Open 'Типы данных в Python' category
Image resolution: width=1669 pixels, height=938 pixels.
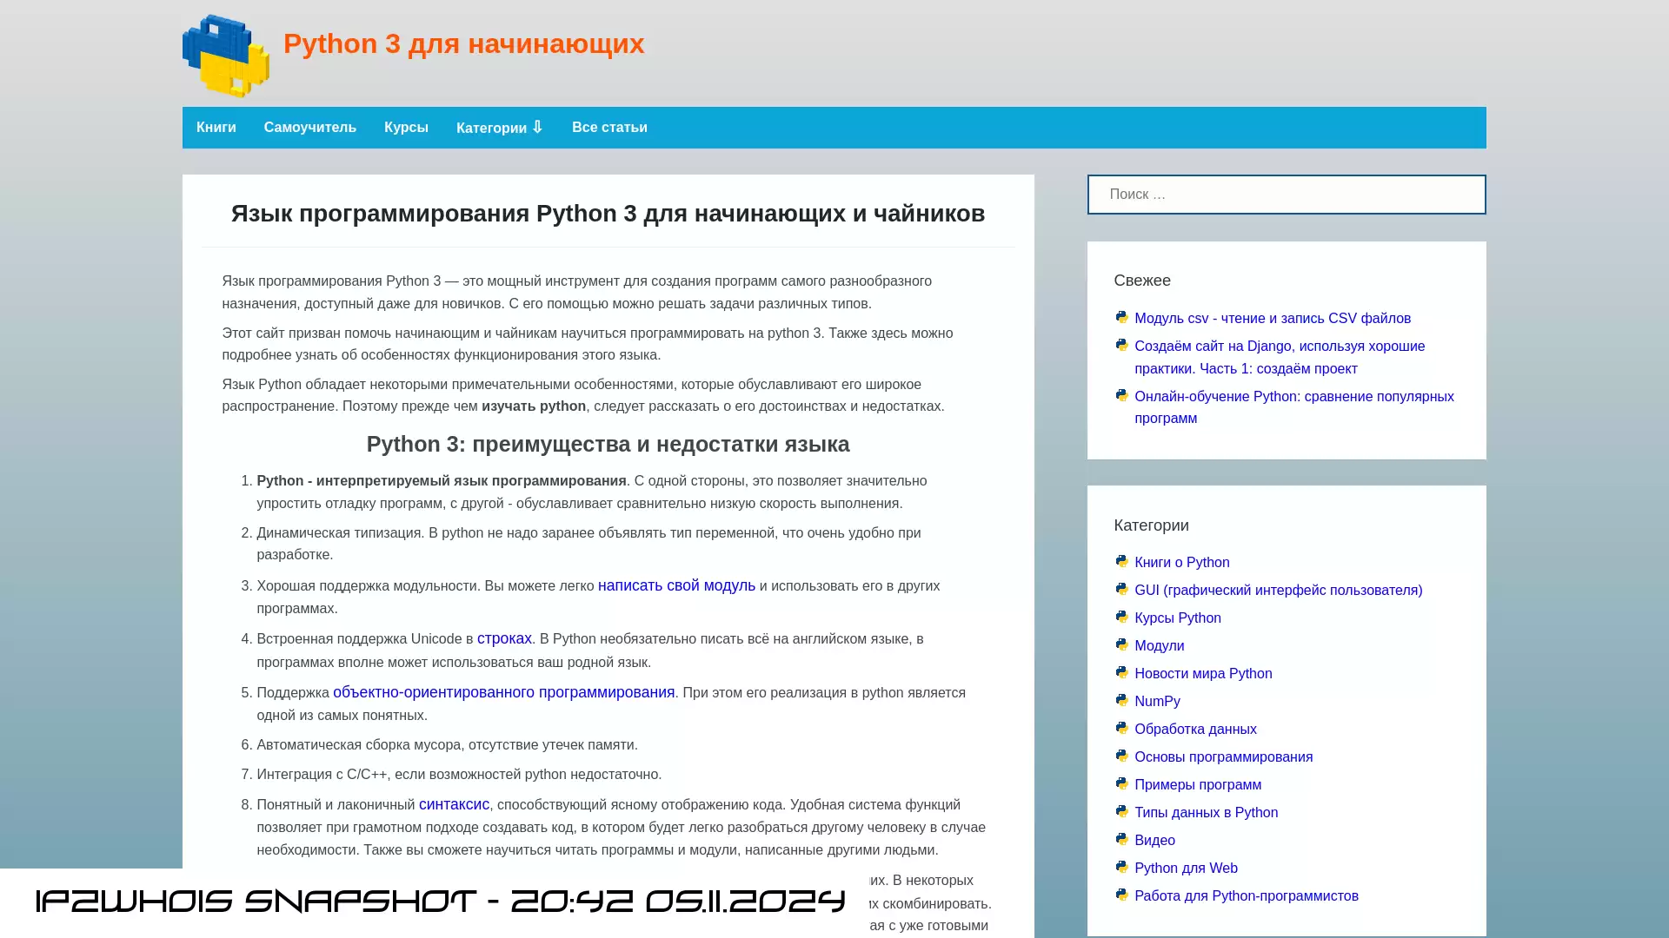click(1207, 813)
